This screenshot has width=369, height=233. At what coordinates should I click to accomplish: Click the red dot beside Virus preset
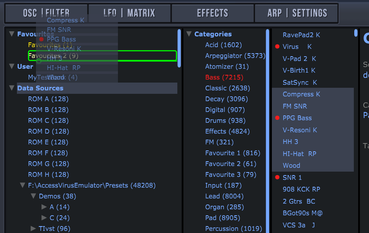coord(277,47)
